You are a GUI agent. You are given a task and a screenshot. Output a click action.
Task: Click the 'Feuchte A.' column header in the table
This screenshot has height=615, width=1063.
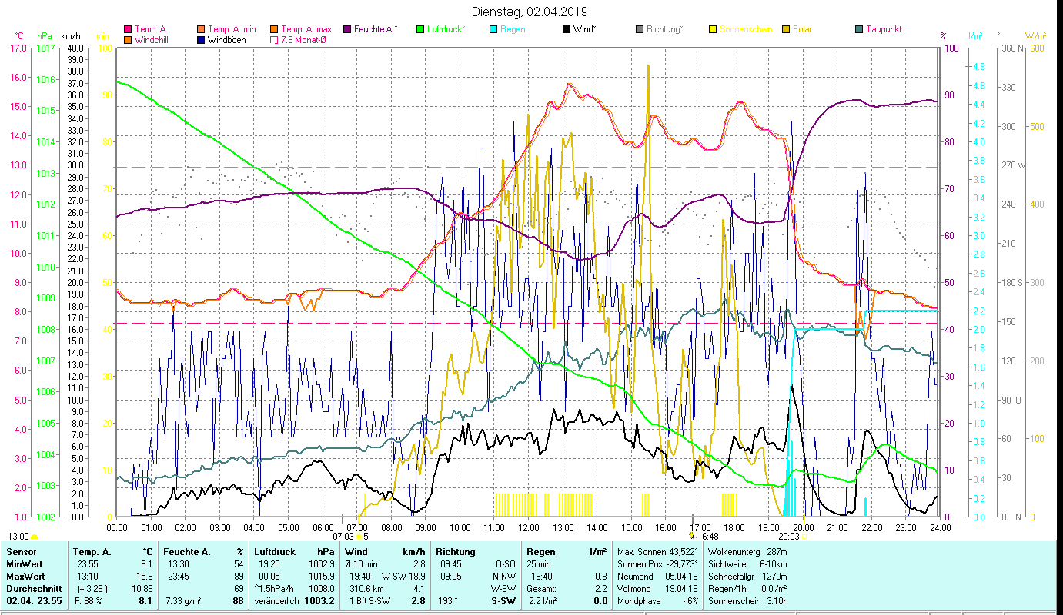point(187,552)
